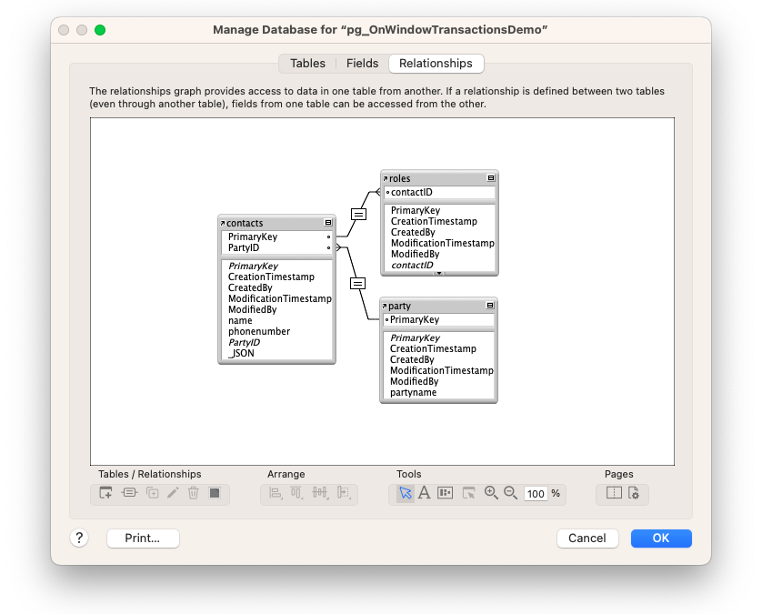Collapse the party table occurrence
The height and width of the screenshot is (614, 762).
click(490, 306)
